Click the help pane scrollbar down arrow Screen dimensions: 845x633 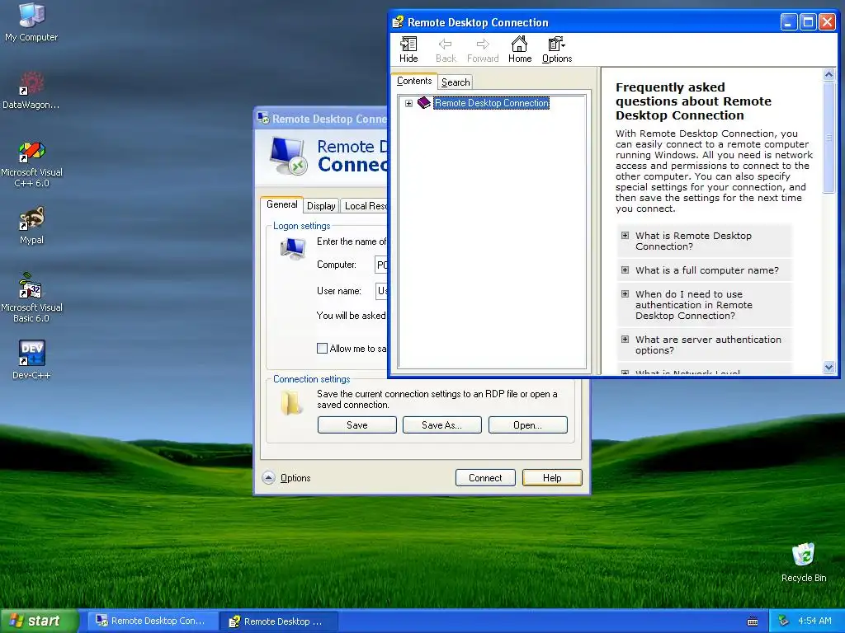(828, 367)
